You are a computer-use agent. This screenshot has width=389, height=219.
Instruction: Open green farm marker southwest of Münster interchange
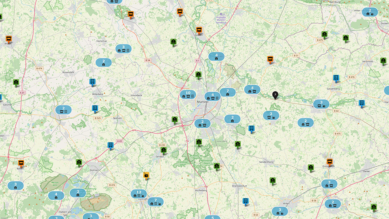coord(175,120)
